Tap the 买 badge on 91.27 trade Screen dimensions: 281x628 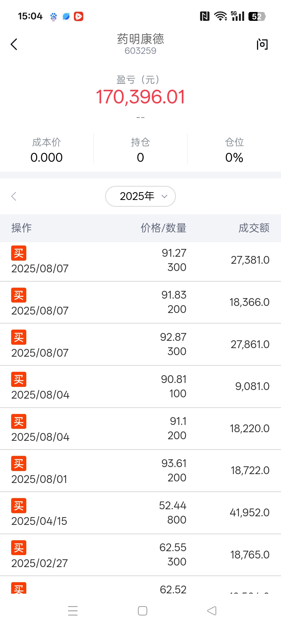(x=19, y=253)
